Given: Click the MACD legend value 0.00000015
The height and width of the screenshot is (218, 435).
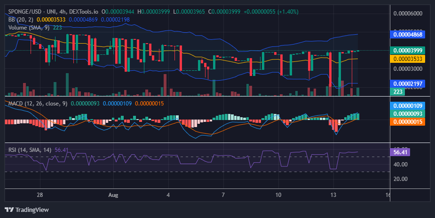Looking at the screenshot, I should (150, 104).
